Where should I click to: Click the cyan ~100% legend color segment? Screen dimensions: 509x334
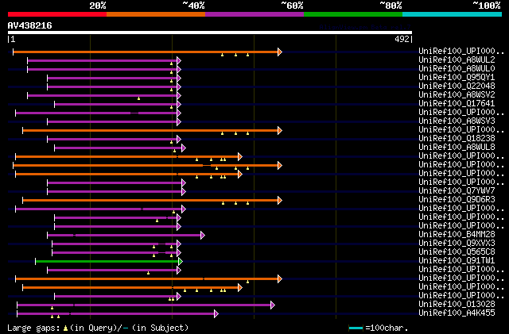453,14
